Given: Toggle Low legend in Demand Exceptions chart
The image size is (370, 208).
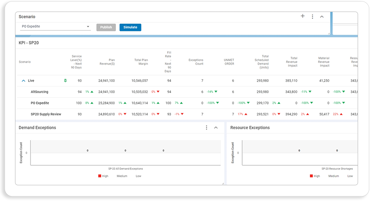Looking at the screenshot, I should [x=138, y=176].
